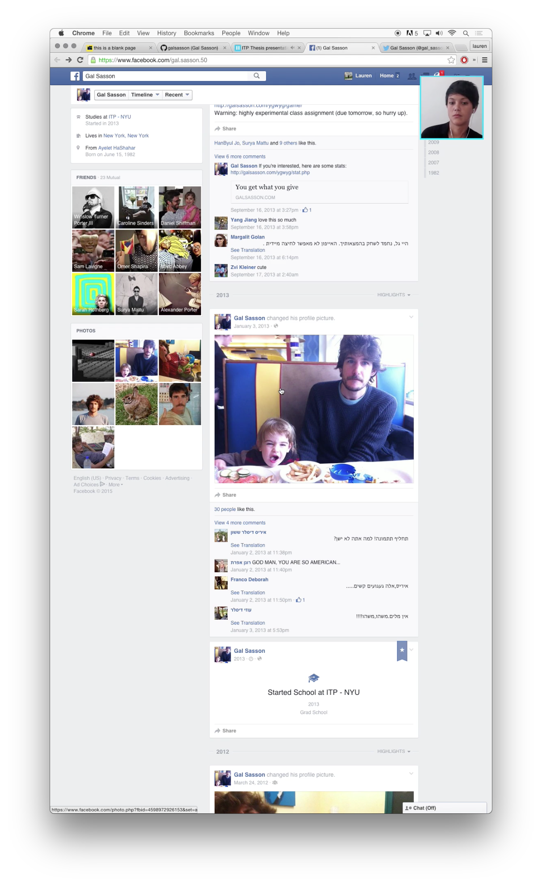542x885 pixels.
Task: Expand 2013 Highlights dropdown
Action: click(x=394, y=295)
